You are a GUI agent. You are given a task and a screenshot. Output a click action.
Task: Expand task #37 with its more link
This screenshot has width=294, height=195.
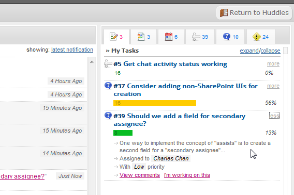coord(273,86)
